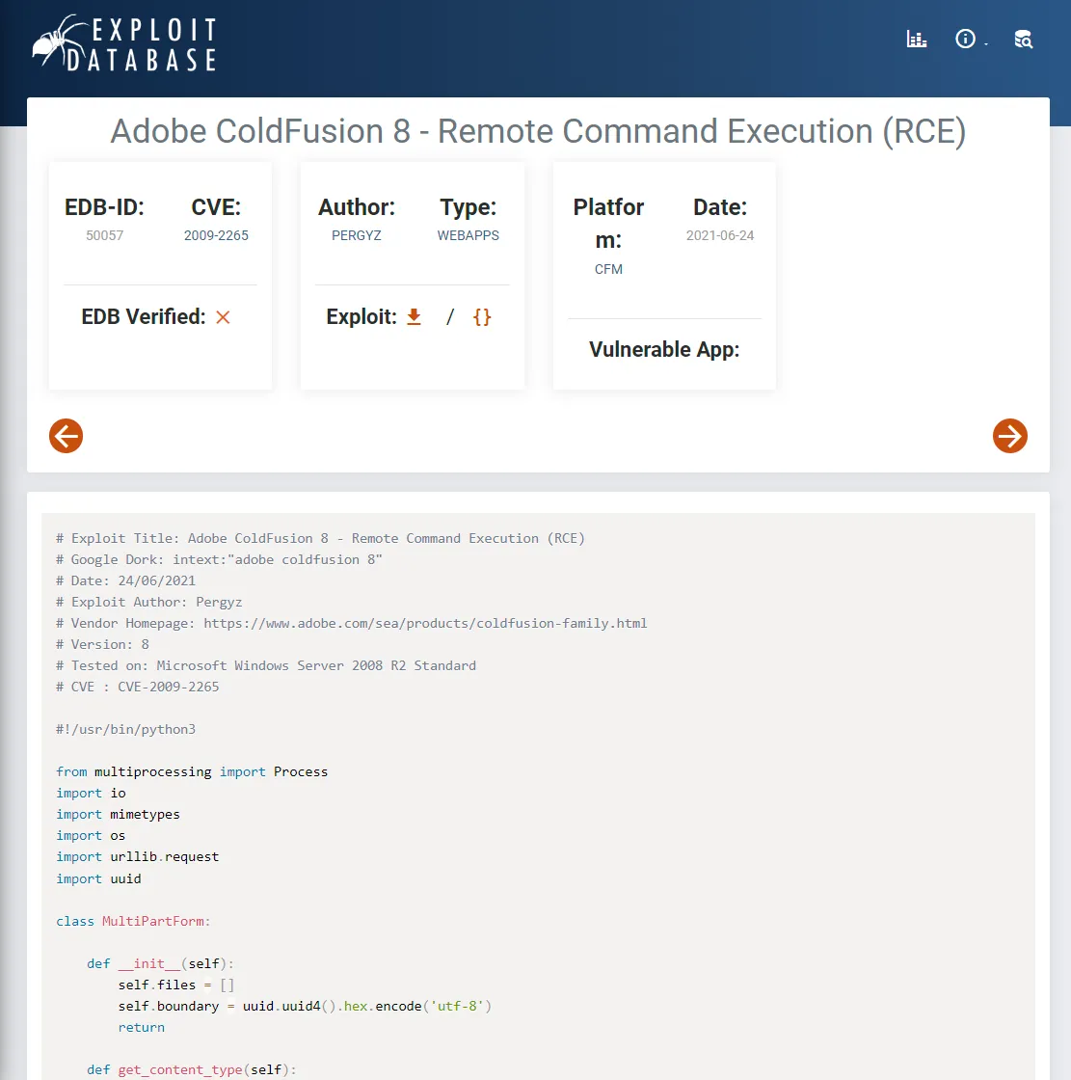Click the Google Dork comment line

(x=219, y=559)
